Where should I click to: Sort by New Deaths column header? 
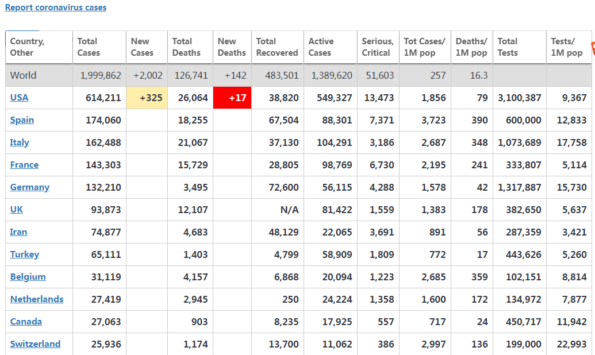[x=232, y=47]
